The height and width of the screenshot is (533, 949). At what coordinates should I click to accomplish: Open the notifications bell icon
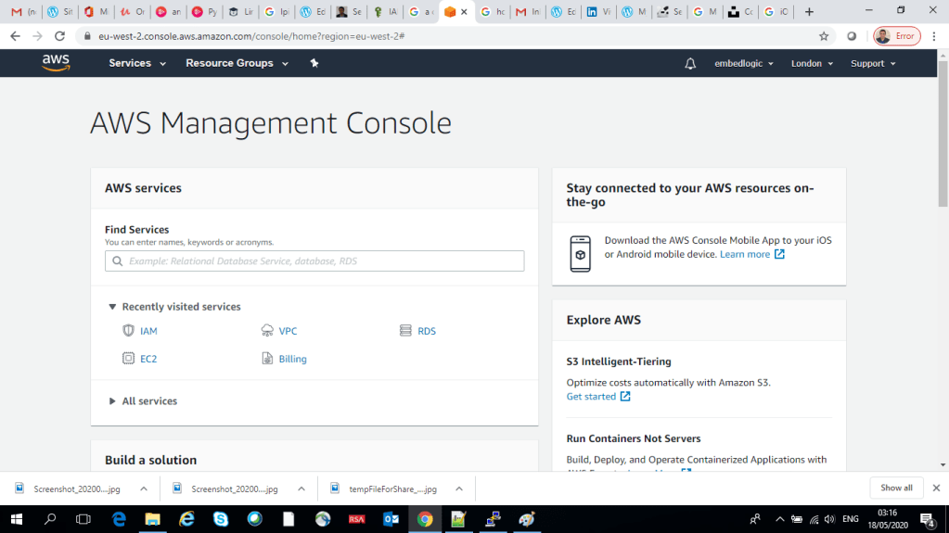690,63
